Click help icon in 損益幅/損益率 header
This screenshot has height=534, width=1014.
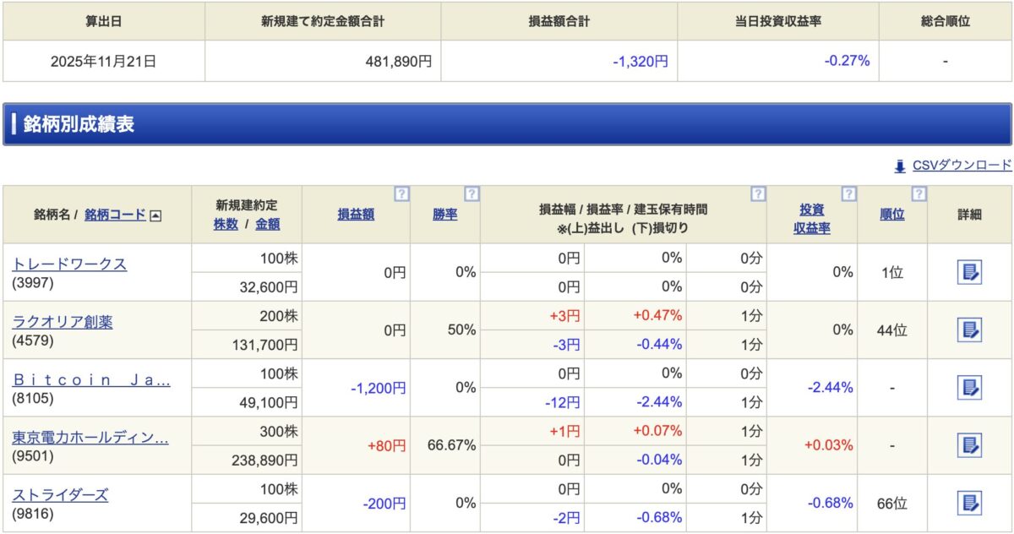(x=758, y=194)
